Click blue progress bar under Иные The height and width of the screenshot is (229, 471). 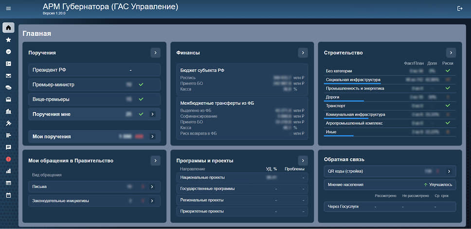(x=339, y=136)
